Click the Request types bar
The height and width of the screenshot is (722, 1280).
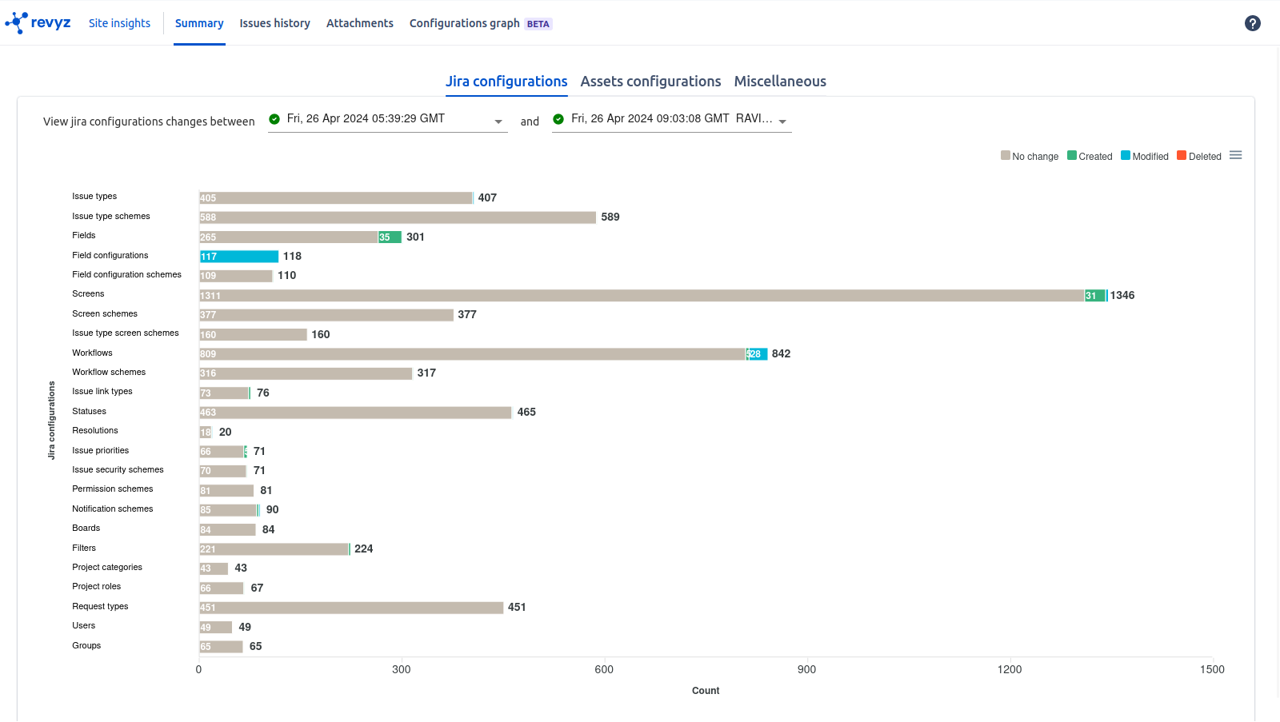(x=351, y=608)
